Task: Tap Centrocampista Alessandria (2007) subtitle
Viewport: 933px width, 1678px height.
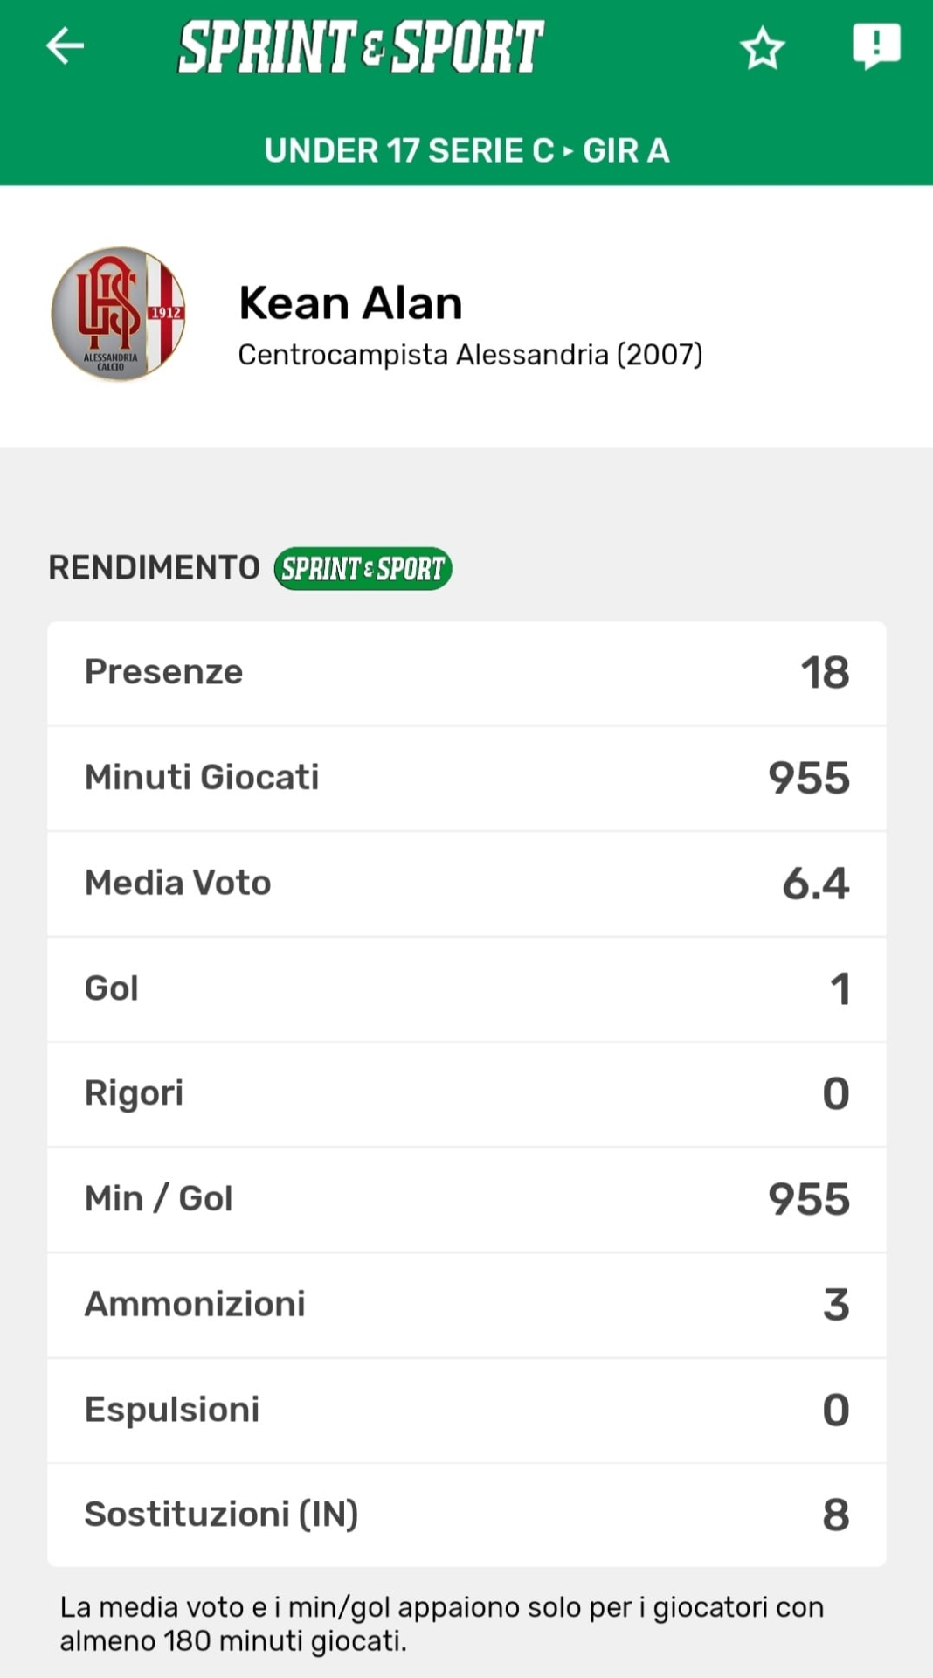Action: point(470,355)
